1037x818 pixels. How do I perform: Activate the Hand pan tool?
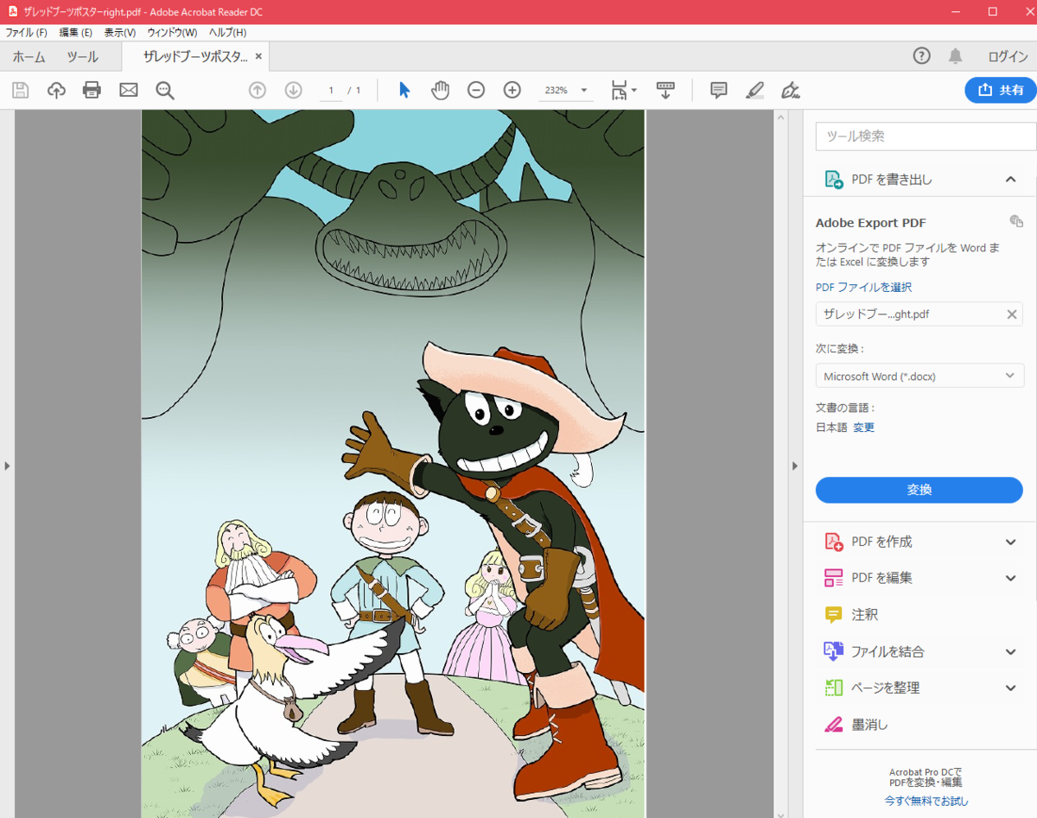pos(441,90)
